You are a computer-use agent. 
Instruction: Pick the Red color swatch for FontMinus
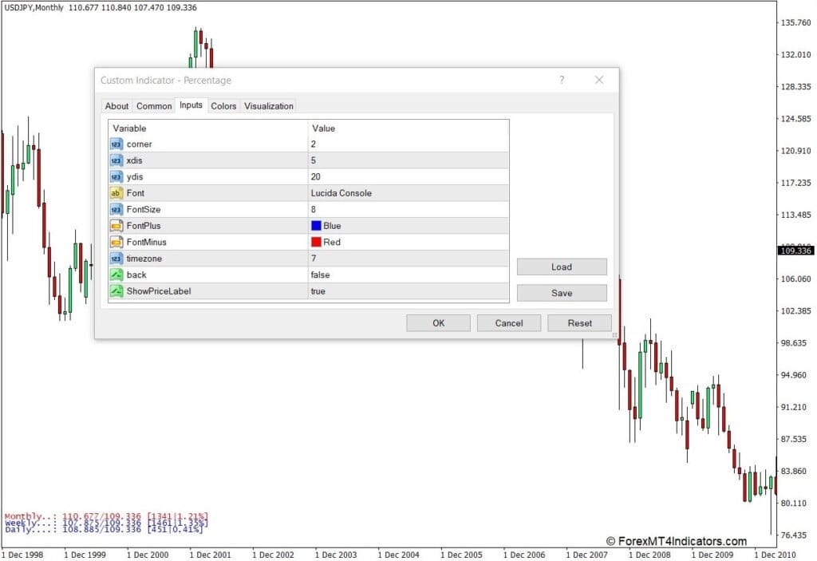[316, 242]
